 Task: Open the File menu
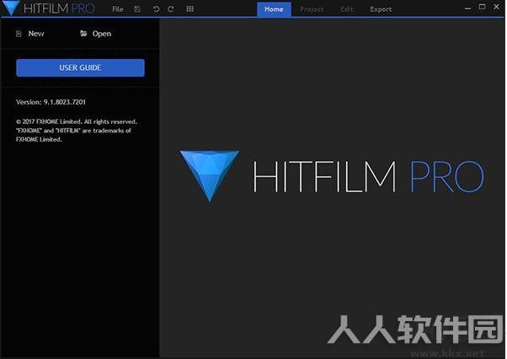pos(117,9)
